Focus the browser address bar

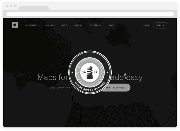click(90, 14)
